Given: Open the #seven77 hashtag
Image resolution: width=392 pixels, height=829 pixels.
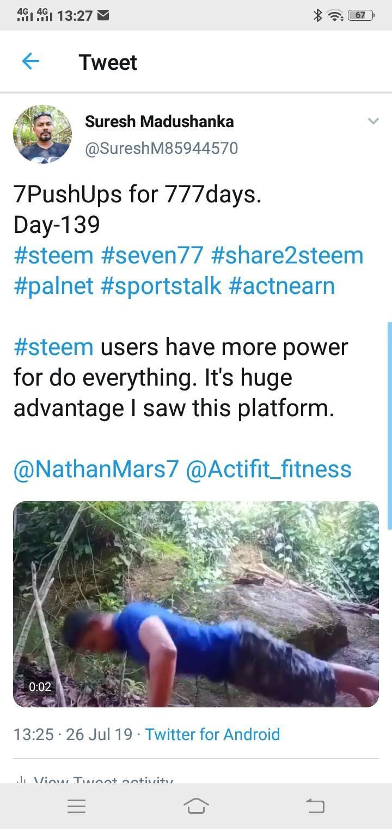Looking at the screenshot, I should point(152,255).
